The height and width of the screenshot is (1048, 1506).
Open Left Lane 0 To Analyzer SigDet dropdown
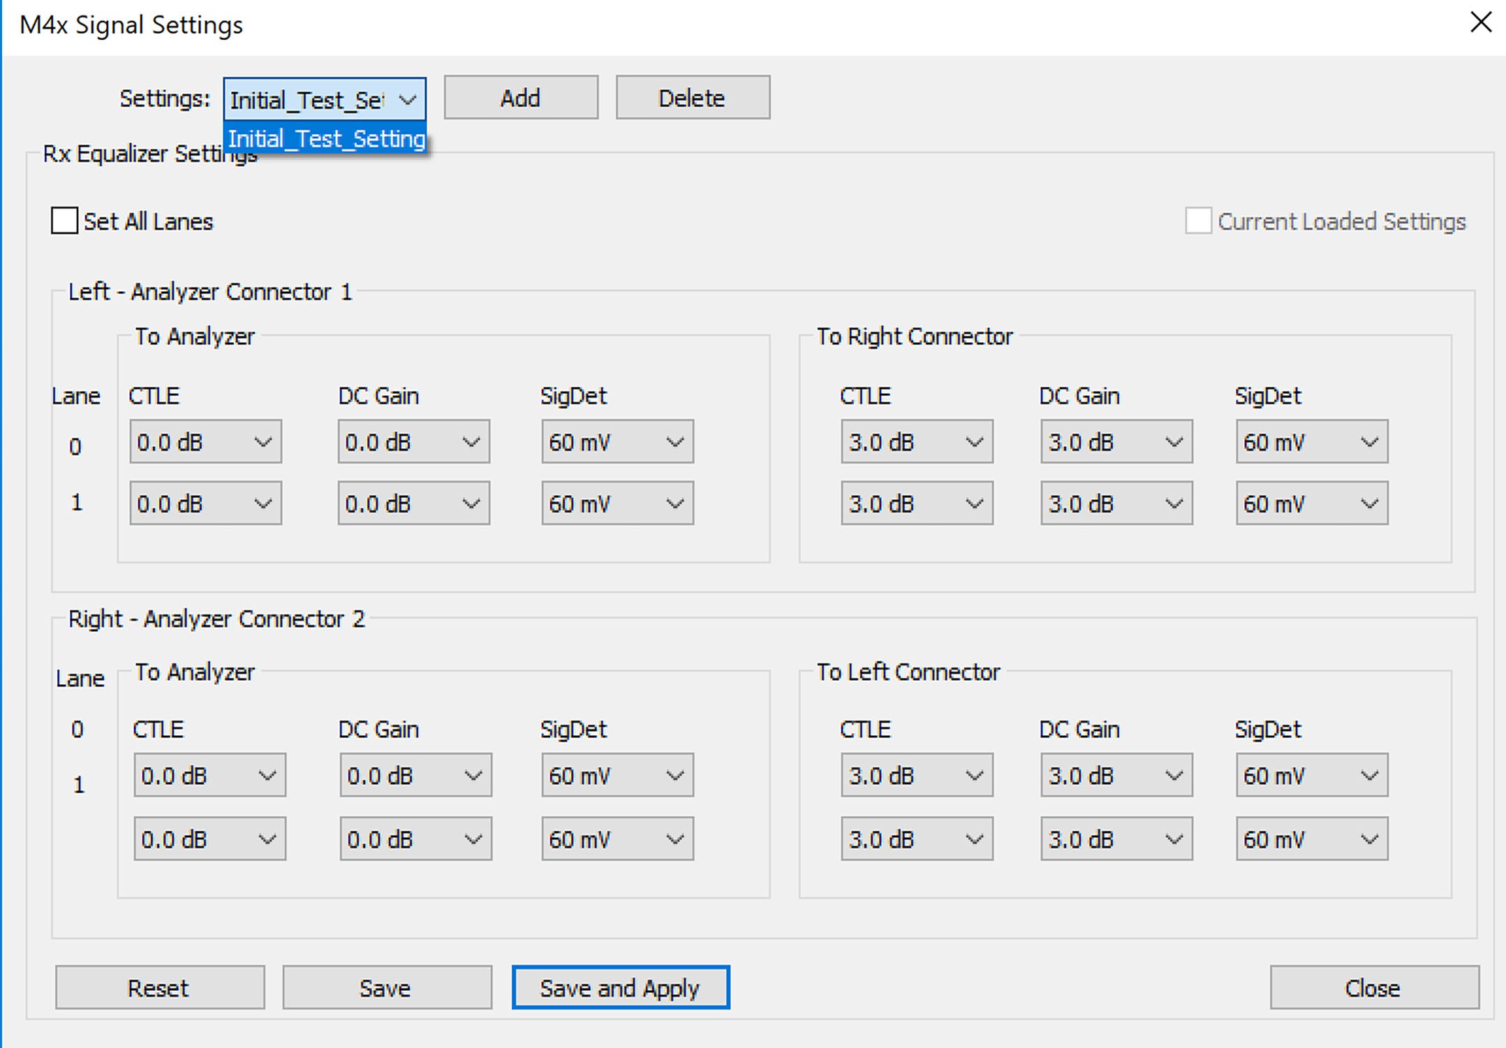coord(617,441)
